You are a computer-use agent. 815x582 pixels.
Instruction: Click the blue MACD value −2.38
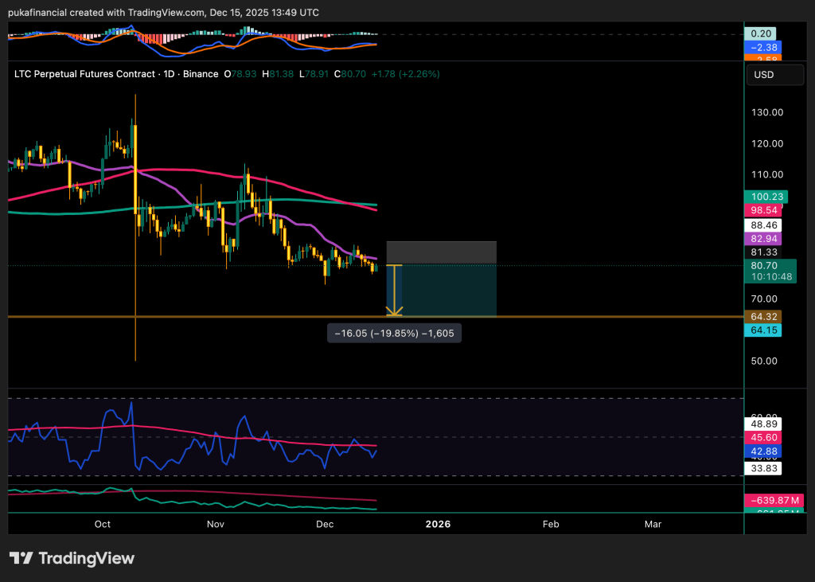point(762,47)
